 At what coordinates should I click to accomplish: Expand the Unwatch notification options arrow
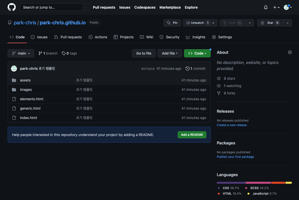[x=213, y=23]
